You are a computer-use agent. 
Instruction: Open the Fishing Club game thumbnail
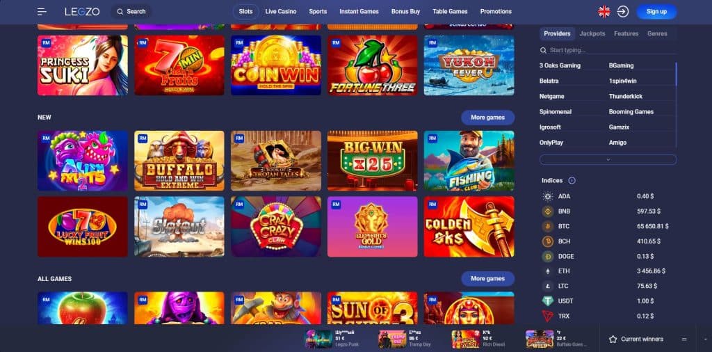pos(469,161)
